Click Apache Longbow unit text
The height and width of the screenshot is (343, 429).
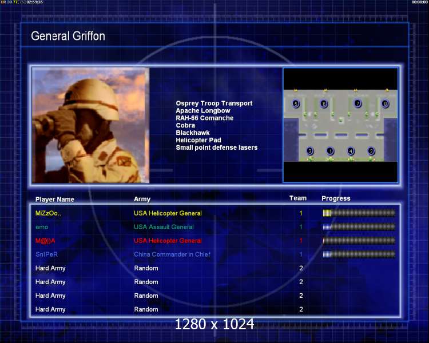point(202,111)
